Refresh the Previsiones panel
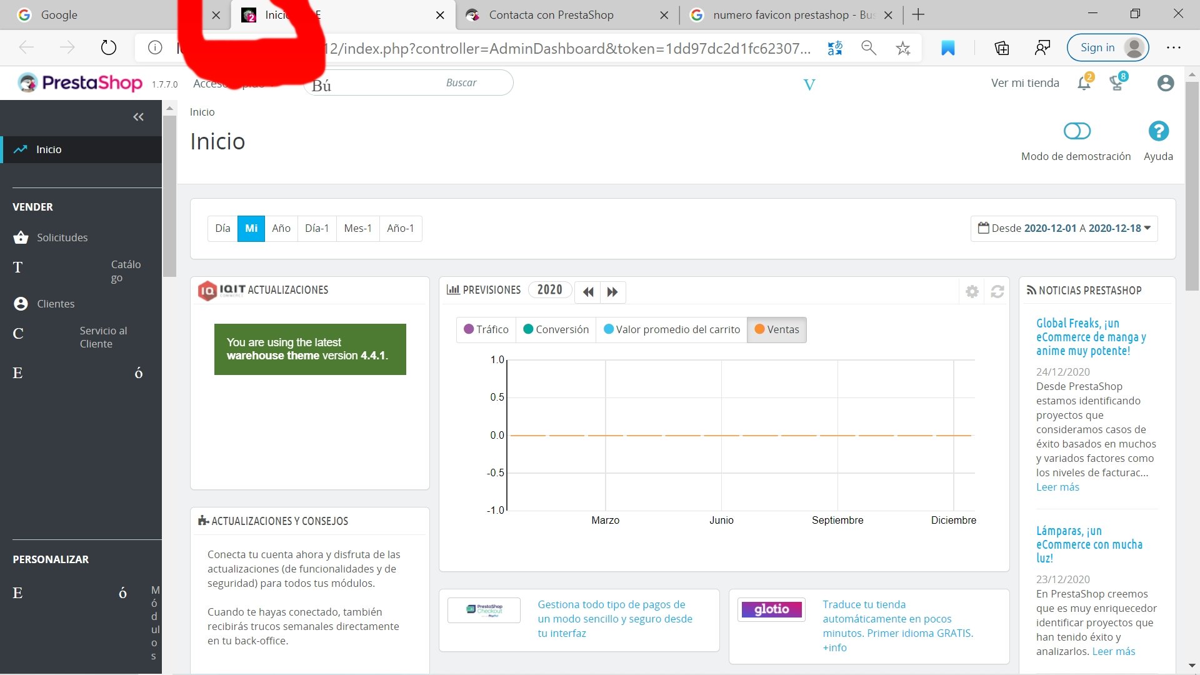The image size is (1200, 675). pyautogui.click(x=997, y=291)
